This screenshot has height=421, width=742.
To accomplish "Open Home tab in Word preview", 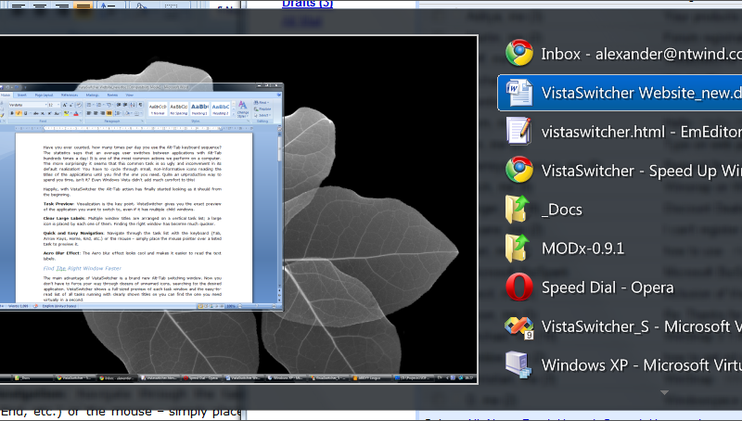I will pos(6,96).
